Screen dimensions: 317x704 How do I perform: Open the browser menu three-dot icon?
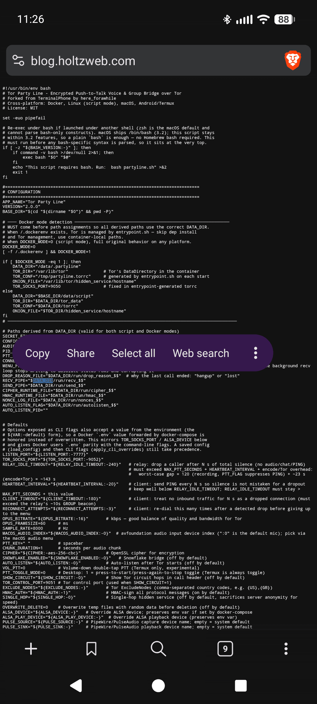286,649
